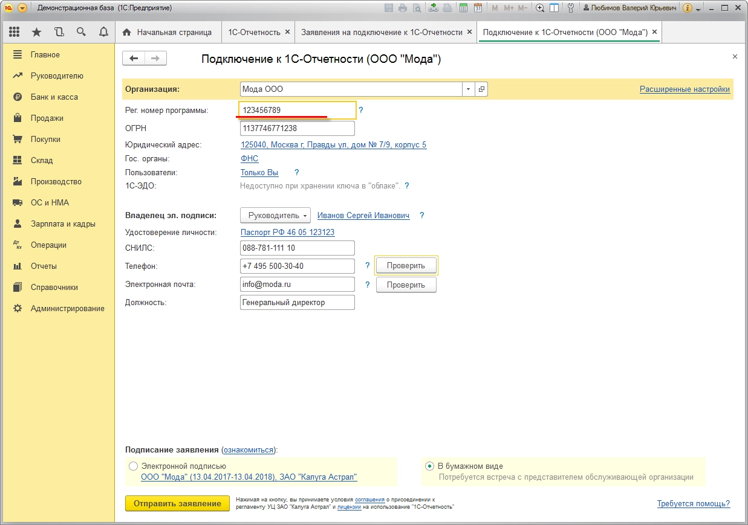
Task: Close the 'Заявления на подключение' tab
Action: coord(470,32)
